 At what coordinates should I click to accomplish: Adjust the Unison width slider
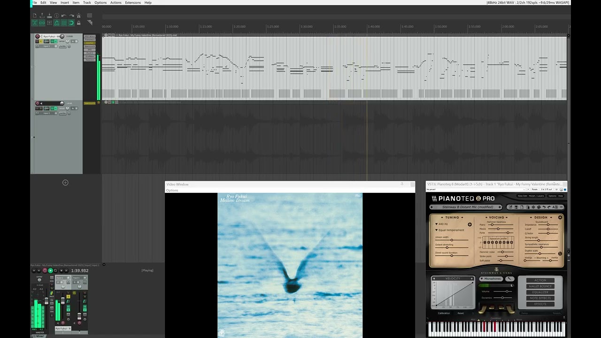click(452, 240)
